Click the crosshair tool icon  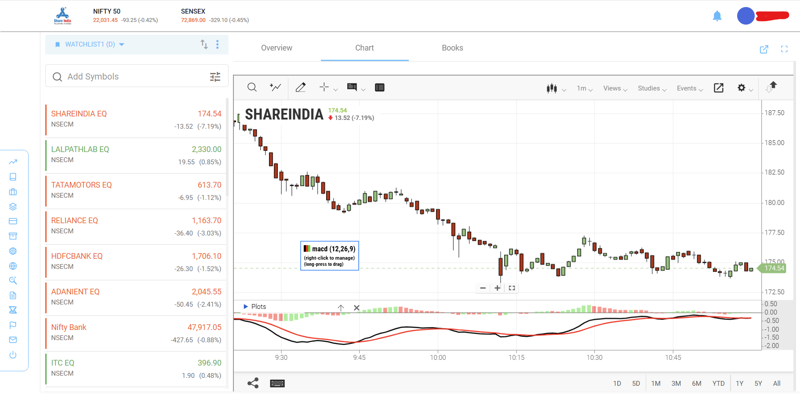[x=324, y=87]
